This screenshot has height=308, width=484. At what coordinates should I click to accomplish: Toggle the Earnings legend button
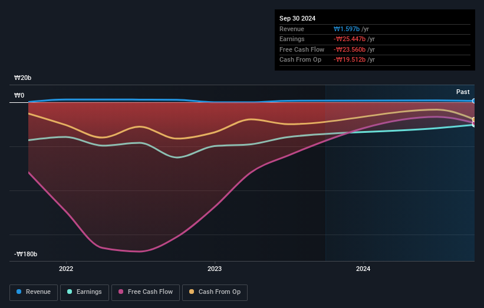pos(84,292)
